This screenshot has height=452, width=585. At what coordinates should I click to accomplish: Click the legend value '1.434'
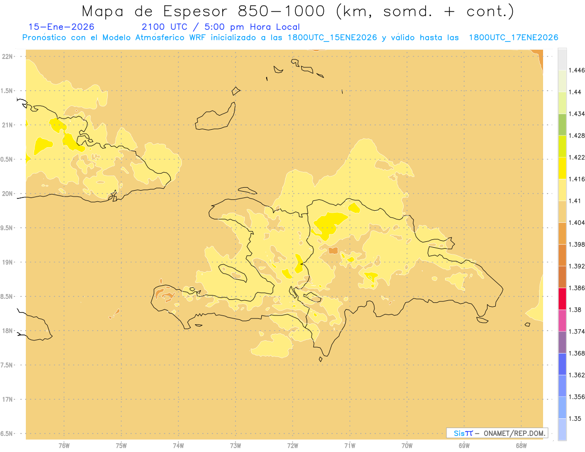click(577, 114)
